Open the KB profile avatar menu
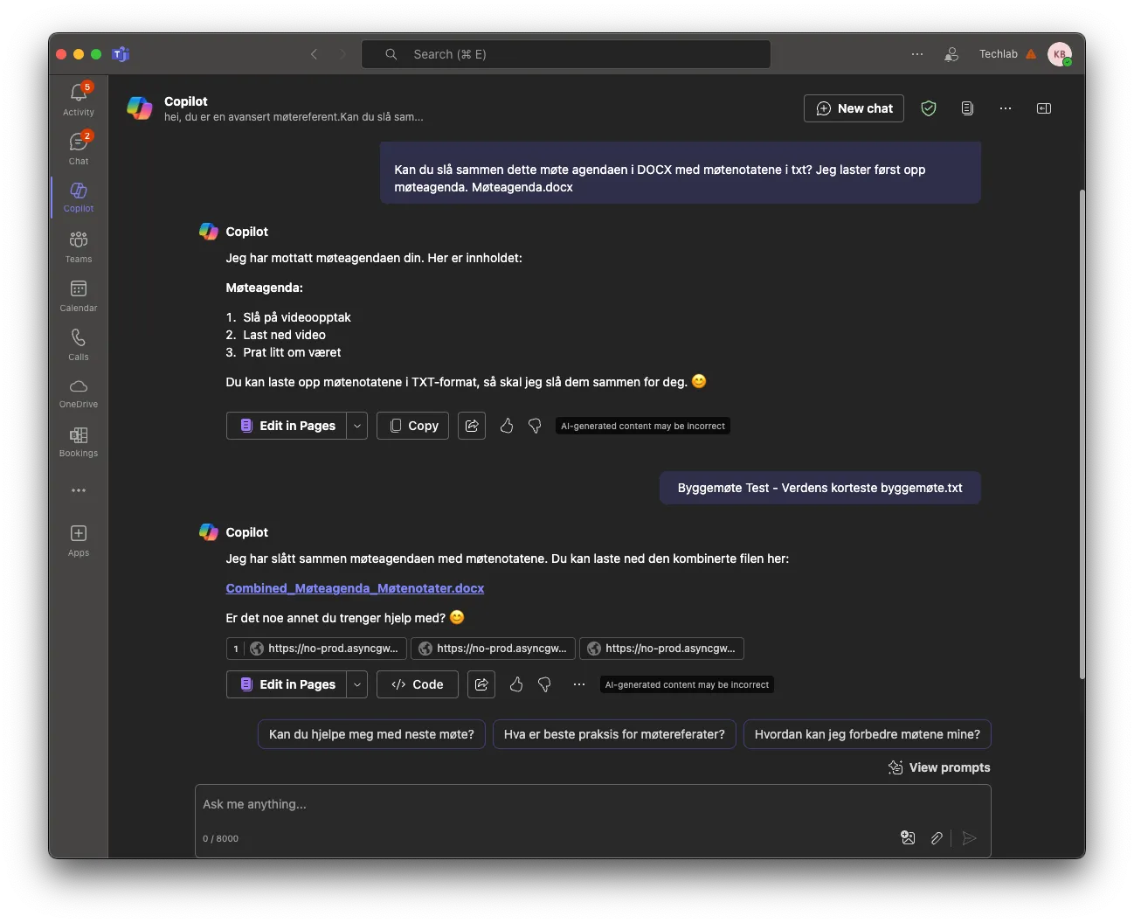 pos(1060,54)
